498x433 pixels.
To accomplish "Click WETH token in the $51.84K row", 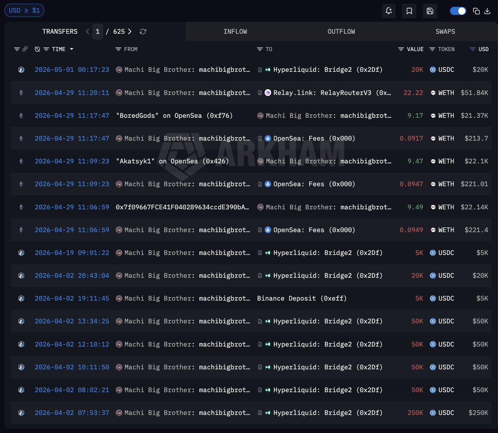I will click(x=442, y=93).
